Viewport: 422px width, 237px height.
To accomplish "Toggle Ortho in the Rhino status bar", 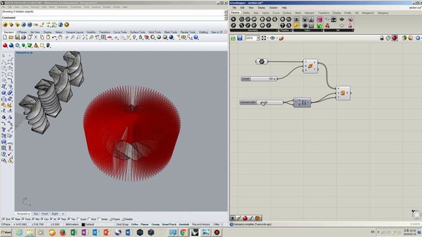I will point(135,224).
